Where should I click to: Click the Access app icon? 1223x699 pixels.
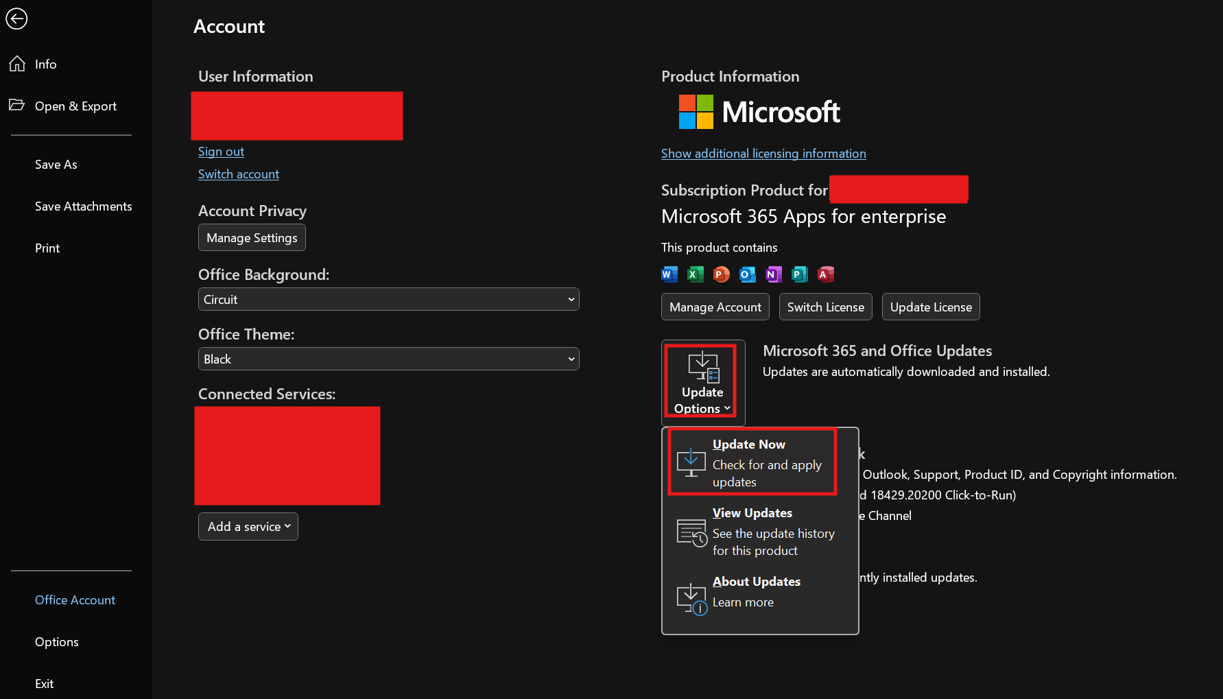826,274
